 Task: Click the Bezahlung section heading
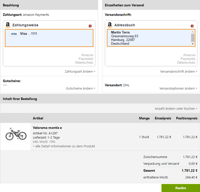(x=11, y=5)
